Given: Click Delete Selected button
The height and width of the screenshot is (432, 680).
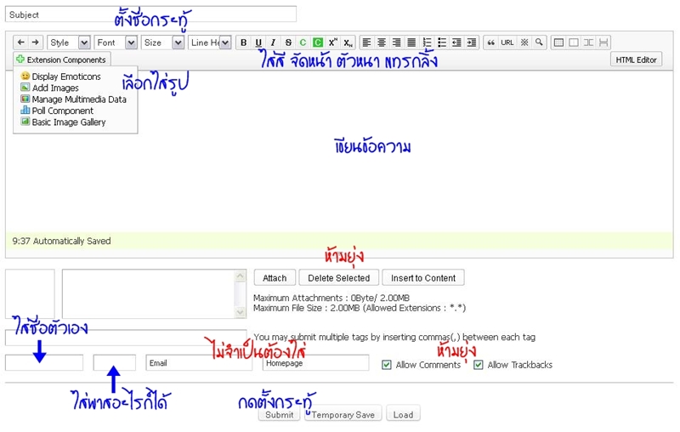Looking at the screenshot, I should pyautogui.click(x=338, y=277).
